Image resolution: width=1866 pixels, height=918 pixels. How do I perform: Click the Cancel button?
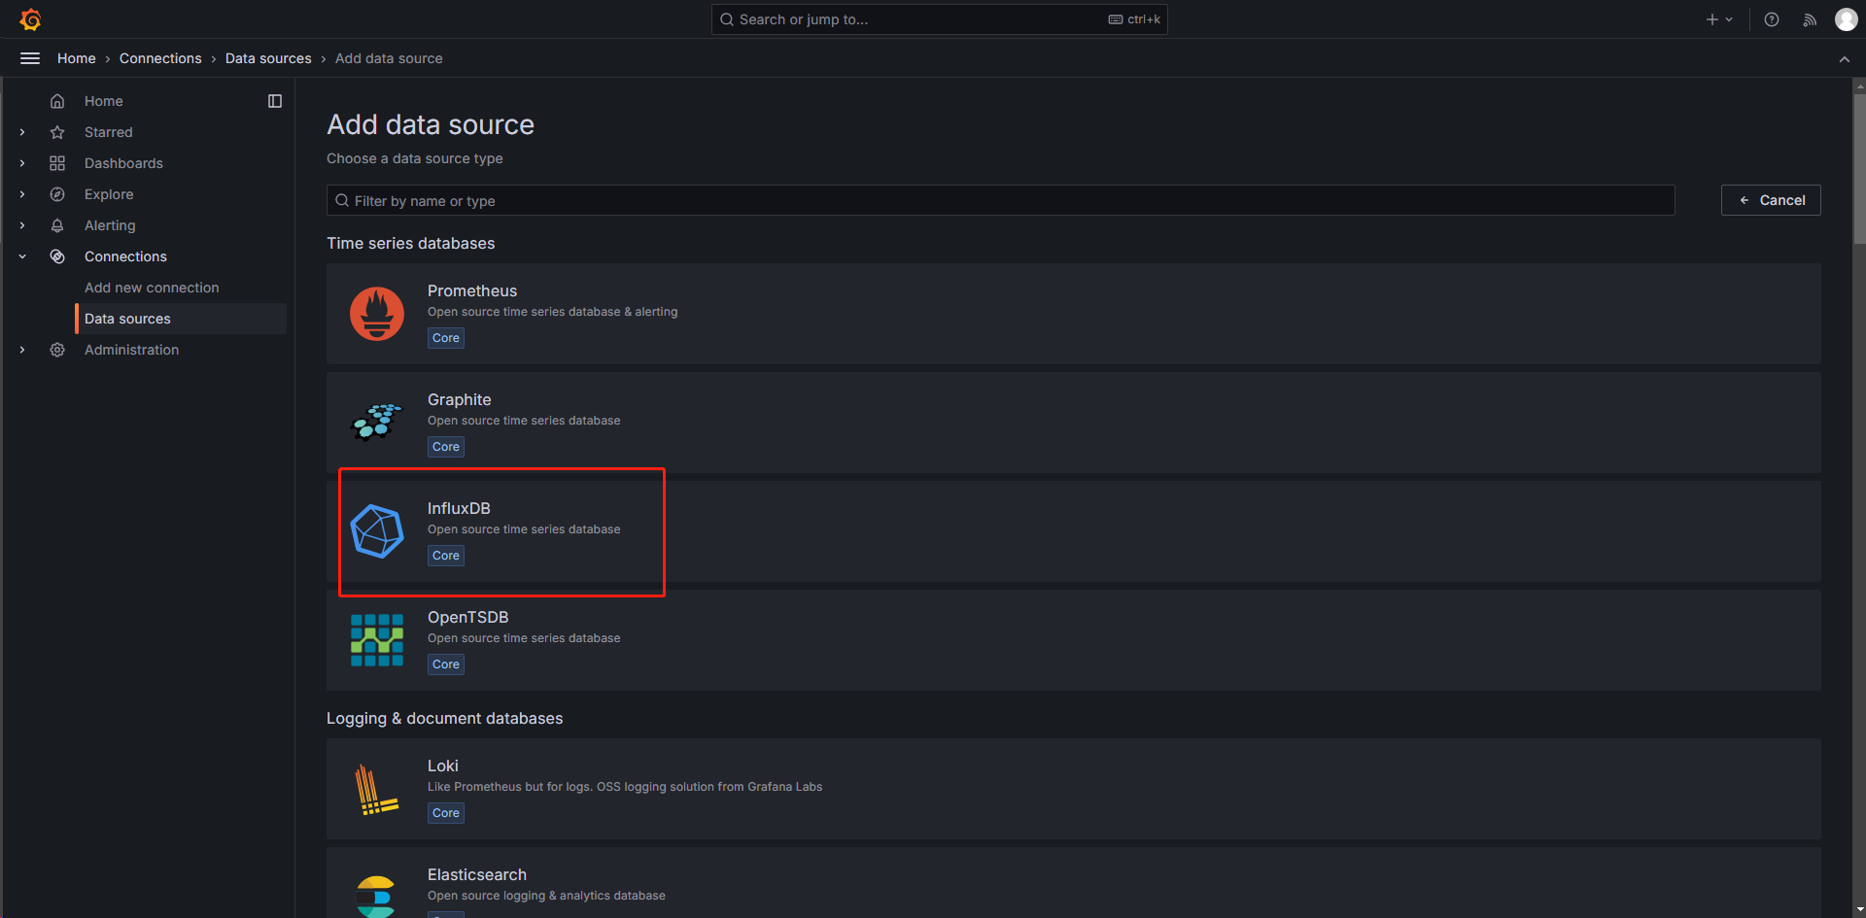[1771, 200]
